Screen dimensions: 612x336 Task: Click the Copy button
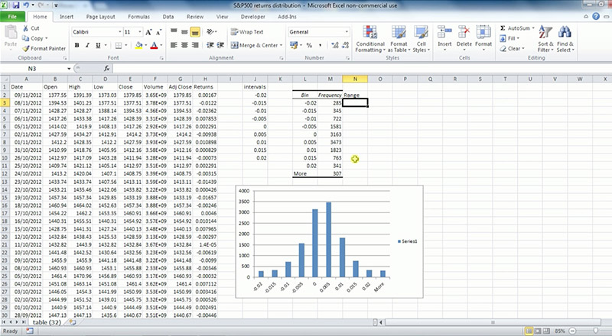point(34,38)
